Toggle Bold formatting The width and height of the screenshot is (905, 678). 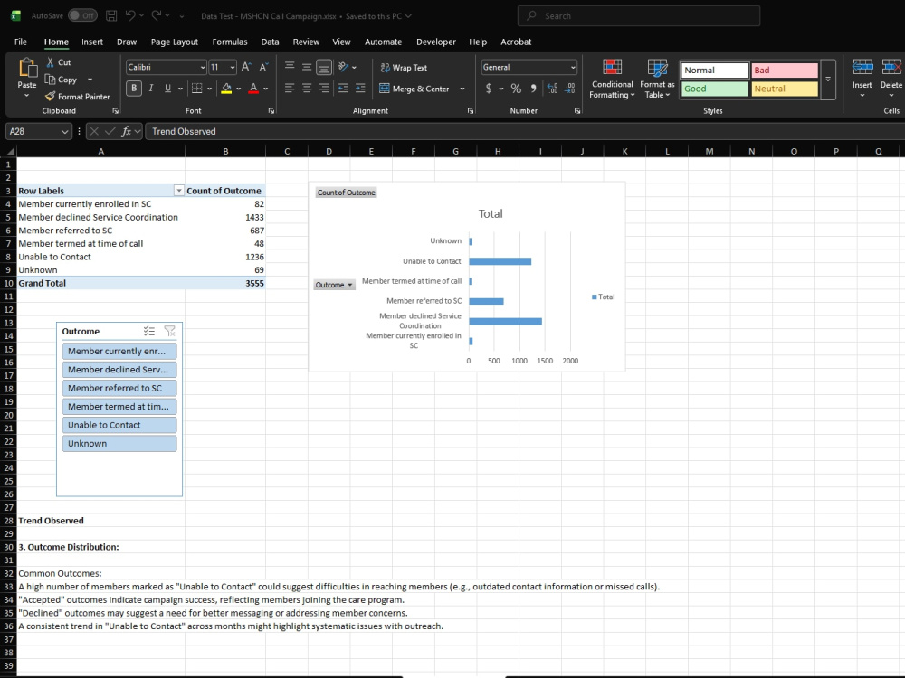134,89
